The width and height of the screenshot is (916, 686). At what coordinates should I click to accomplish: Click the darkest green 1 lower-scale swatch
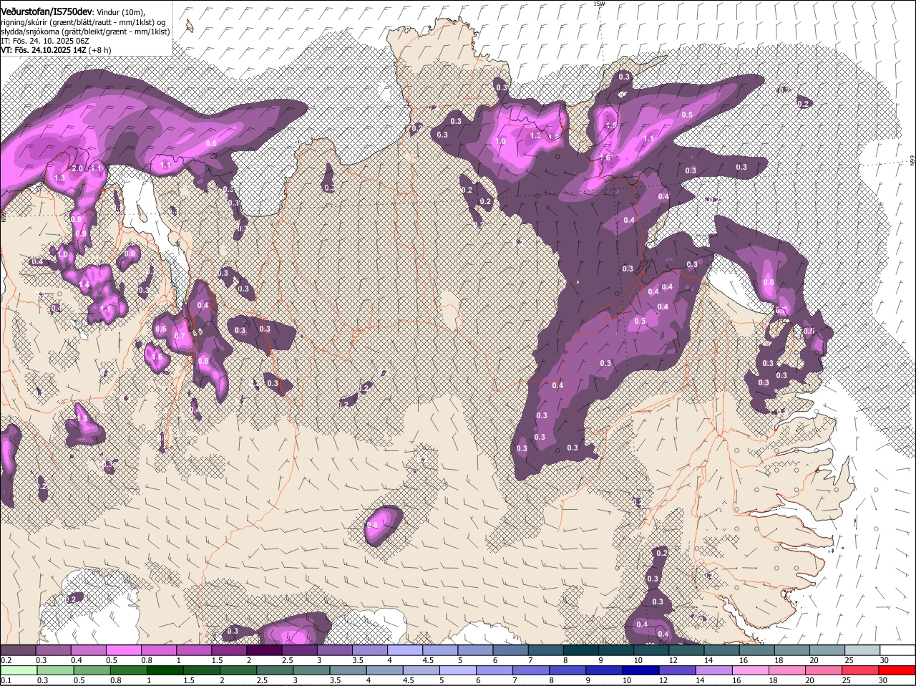click(165, 670)
